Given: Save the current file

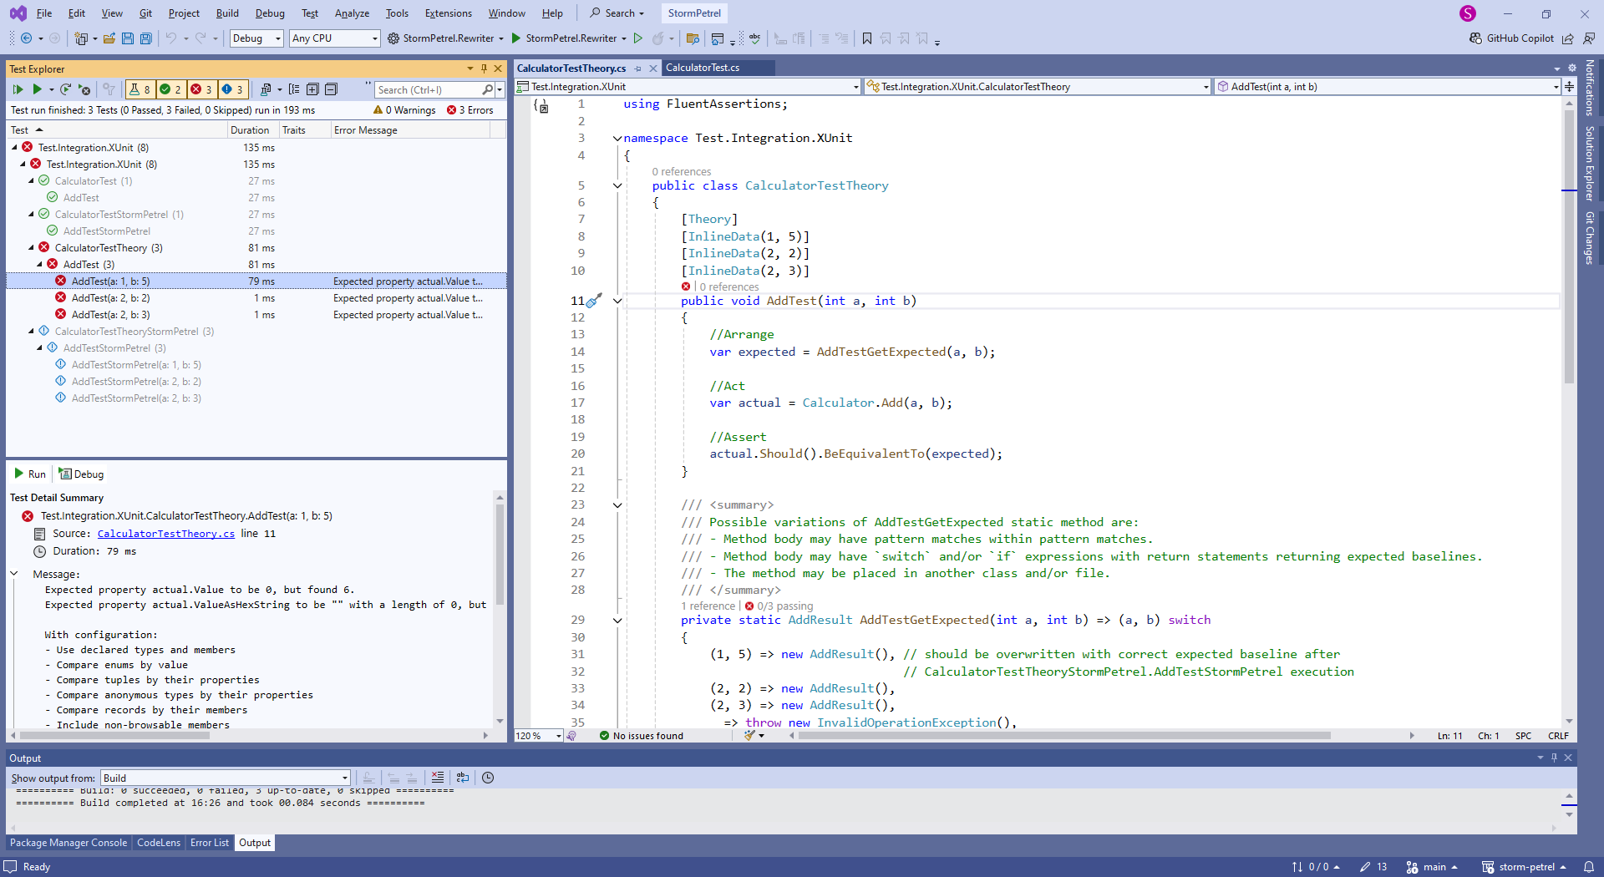Looking at the screenshot, I should pos(128,38).
